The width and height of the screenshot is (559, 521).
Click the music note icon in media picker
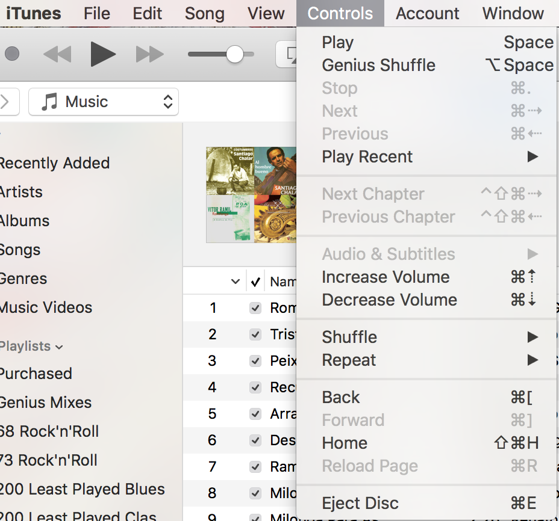pyautogui.click(x=49, y=102)
